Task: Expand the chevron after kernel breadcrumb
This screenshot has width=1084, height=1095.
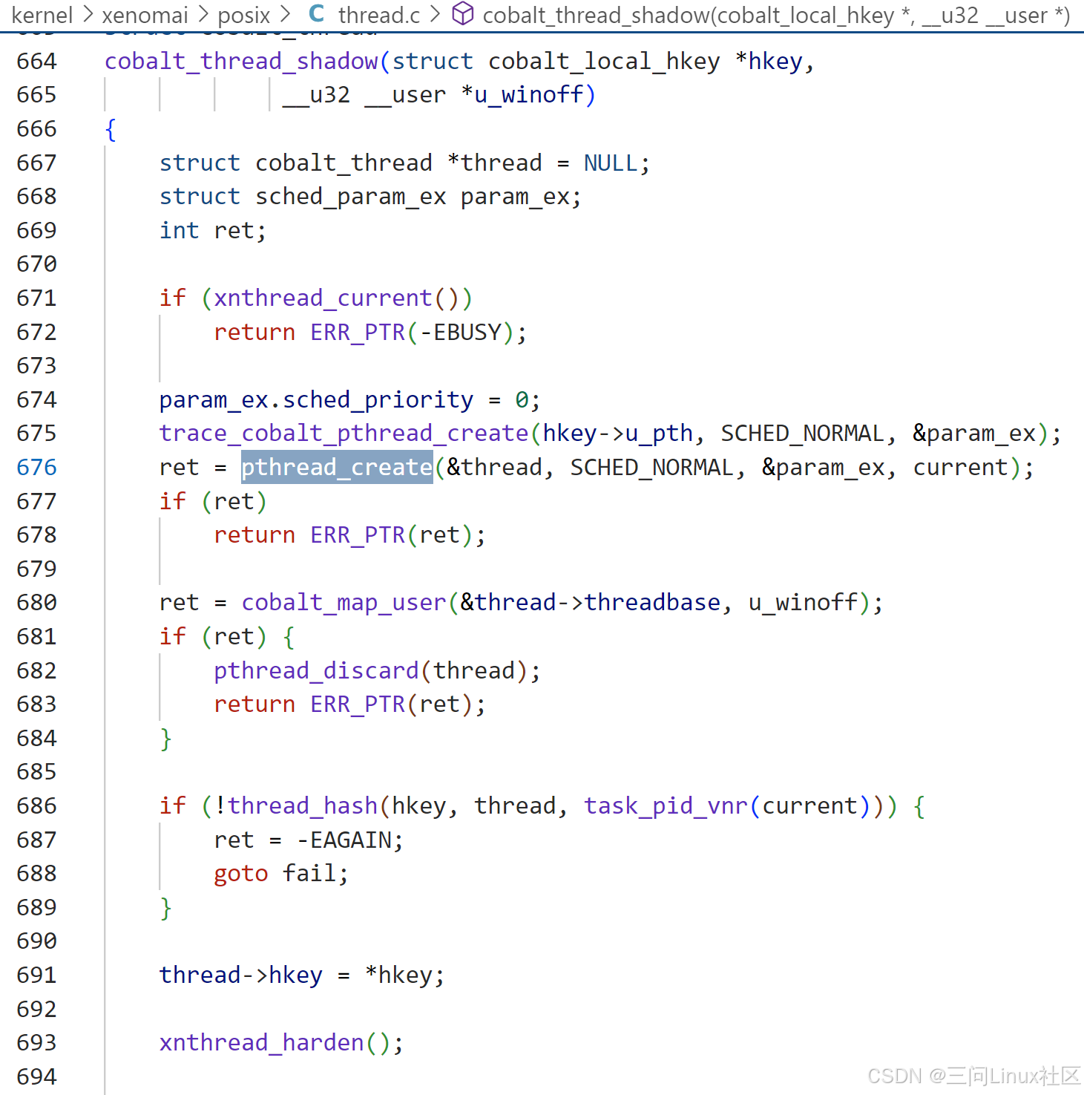Action: pos(88,14)
